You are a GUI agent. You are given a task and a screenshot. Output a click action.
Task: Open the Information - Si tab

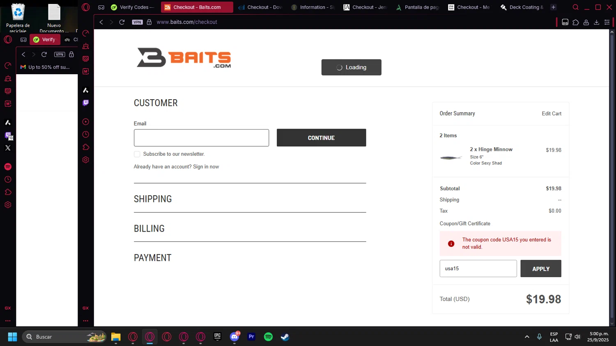coord(313,7)
